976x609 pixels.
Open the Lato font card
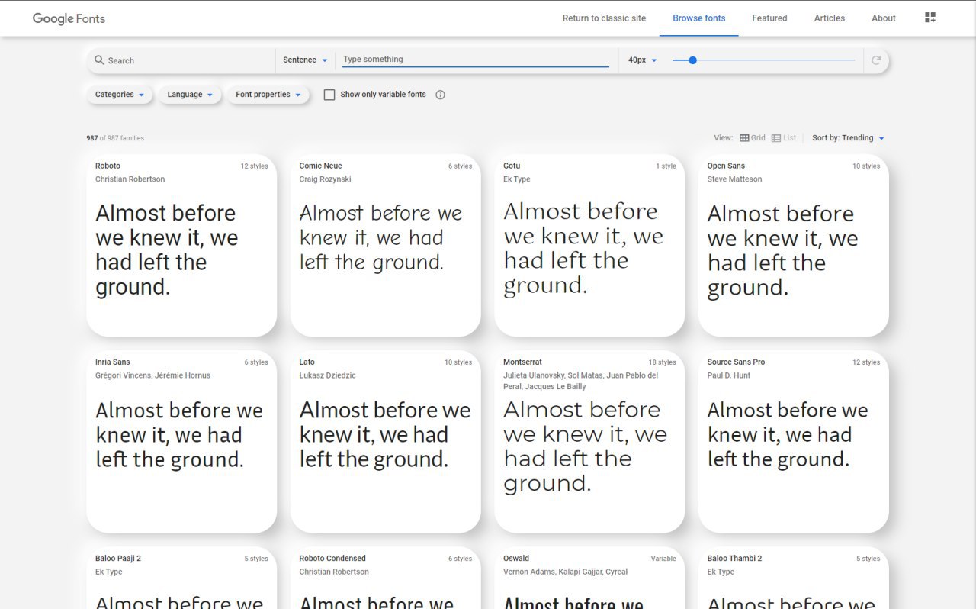386,441
